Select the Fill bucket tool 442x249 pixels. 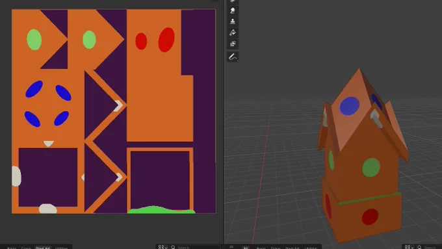[x=233, y=33]
